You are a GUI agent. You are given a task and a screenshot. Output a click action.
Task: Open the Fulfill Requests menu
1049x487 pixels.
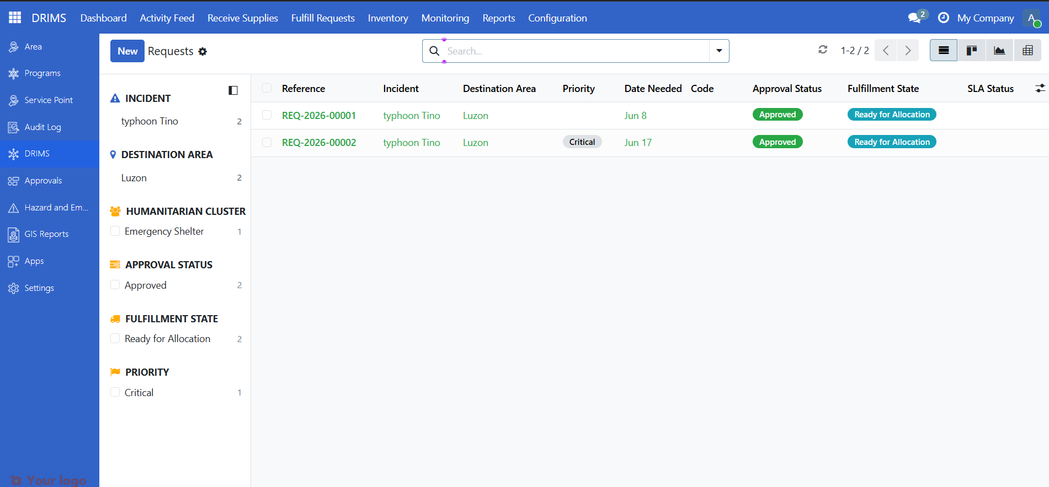(x=323, y=18)
